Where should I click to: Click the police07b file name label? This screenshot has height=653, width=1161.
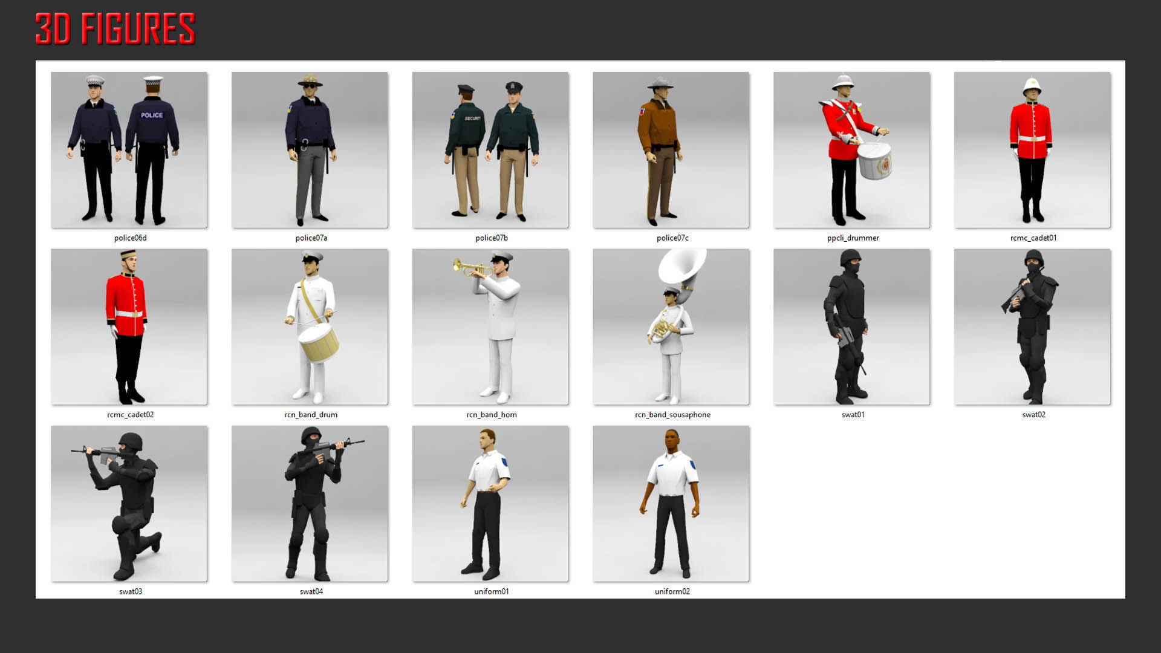pos(492,238)
